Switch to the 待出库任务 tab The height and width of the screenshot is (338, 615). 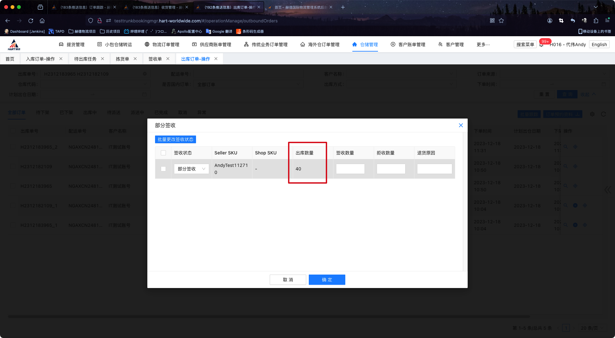click(x=85, y=59)
